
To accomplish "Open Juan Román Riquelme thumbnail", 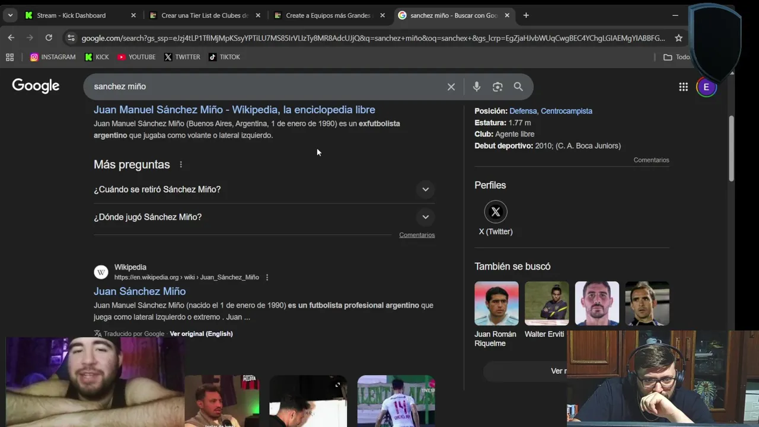I will pos(496,303).
